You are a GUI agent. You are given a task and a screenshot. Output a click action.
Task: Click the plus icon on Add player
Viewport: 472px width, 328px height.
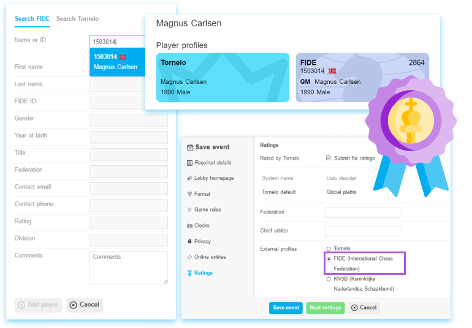tap(21, 305)
